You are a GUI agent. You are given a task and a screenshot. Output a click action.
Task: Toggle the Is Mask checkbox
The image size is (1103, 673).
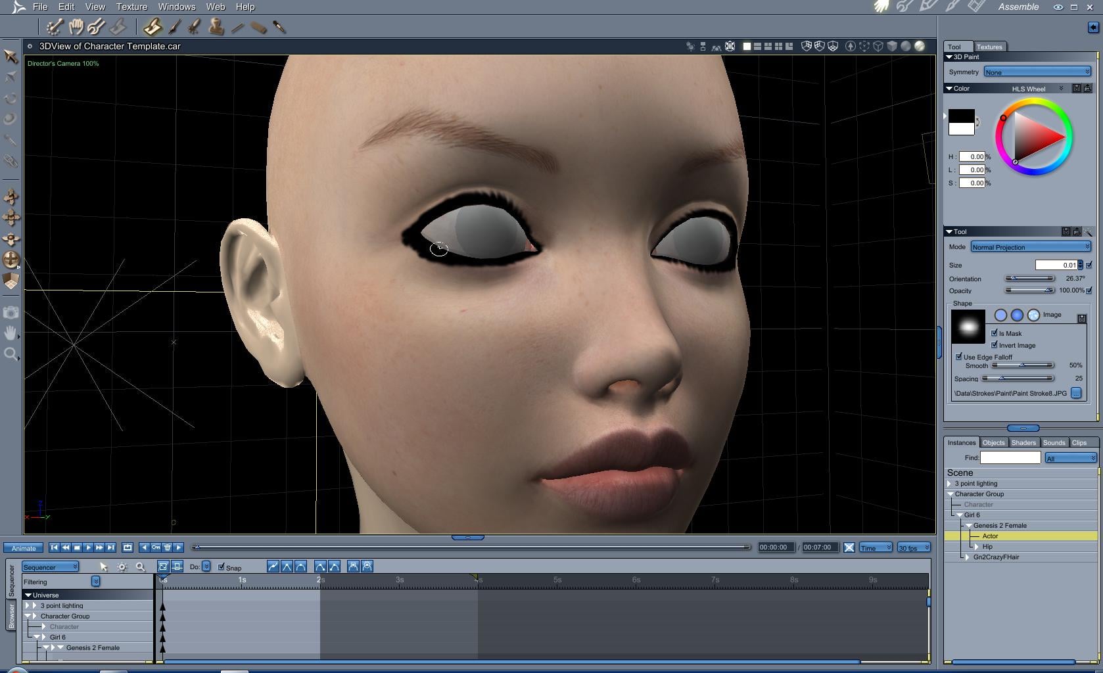point(994,333)
